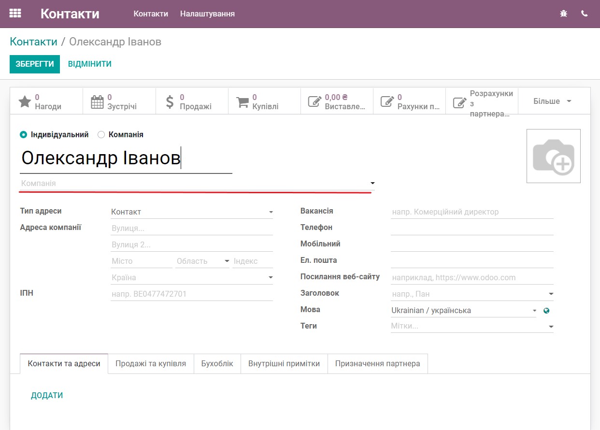Click the ДОДАТИ link
This screenshot has width=600, height=430.
[x=46, y=395]
